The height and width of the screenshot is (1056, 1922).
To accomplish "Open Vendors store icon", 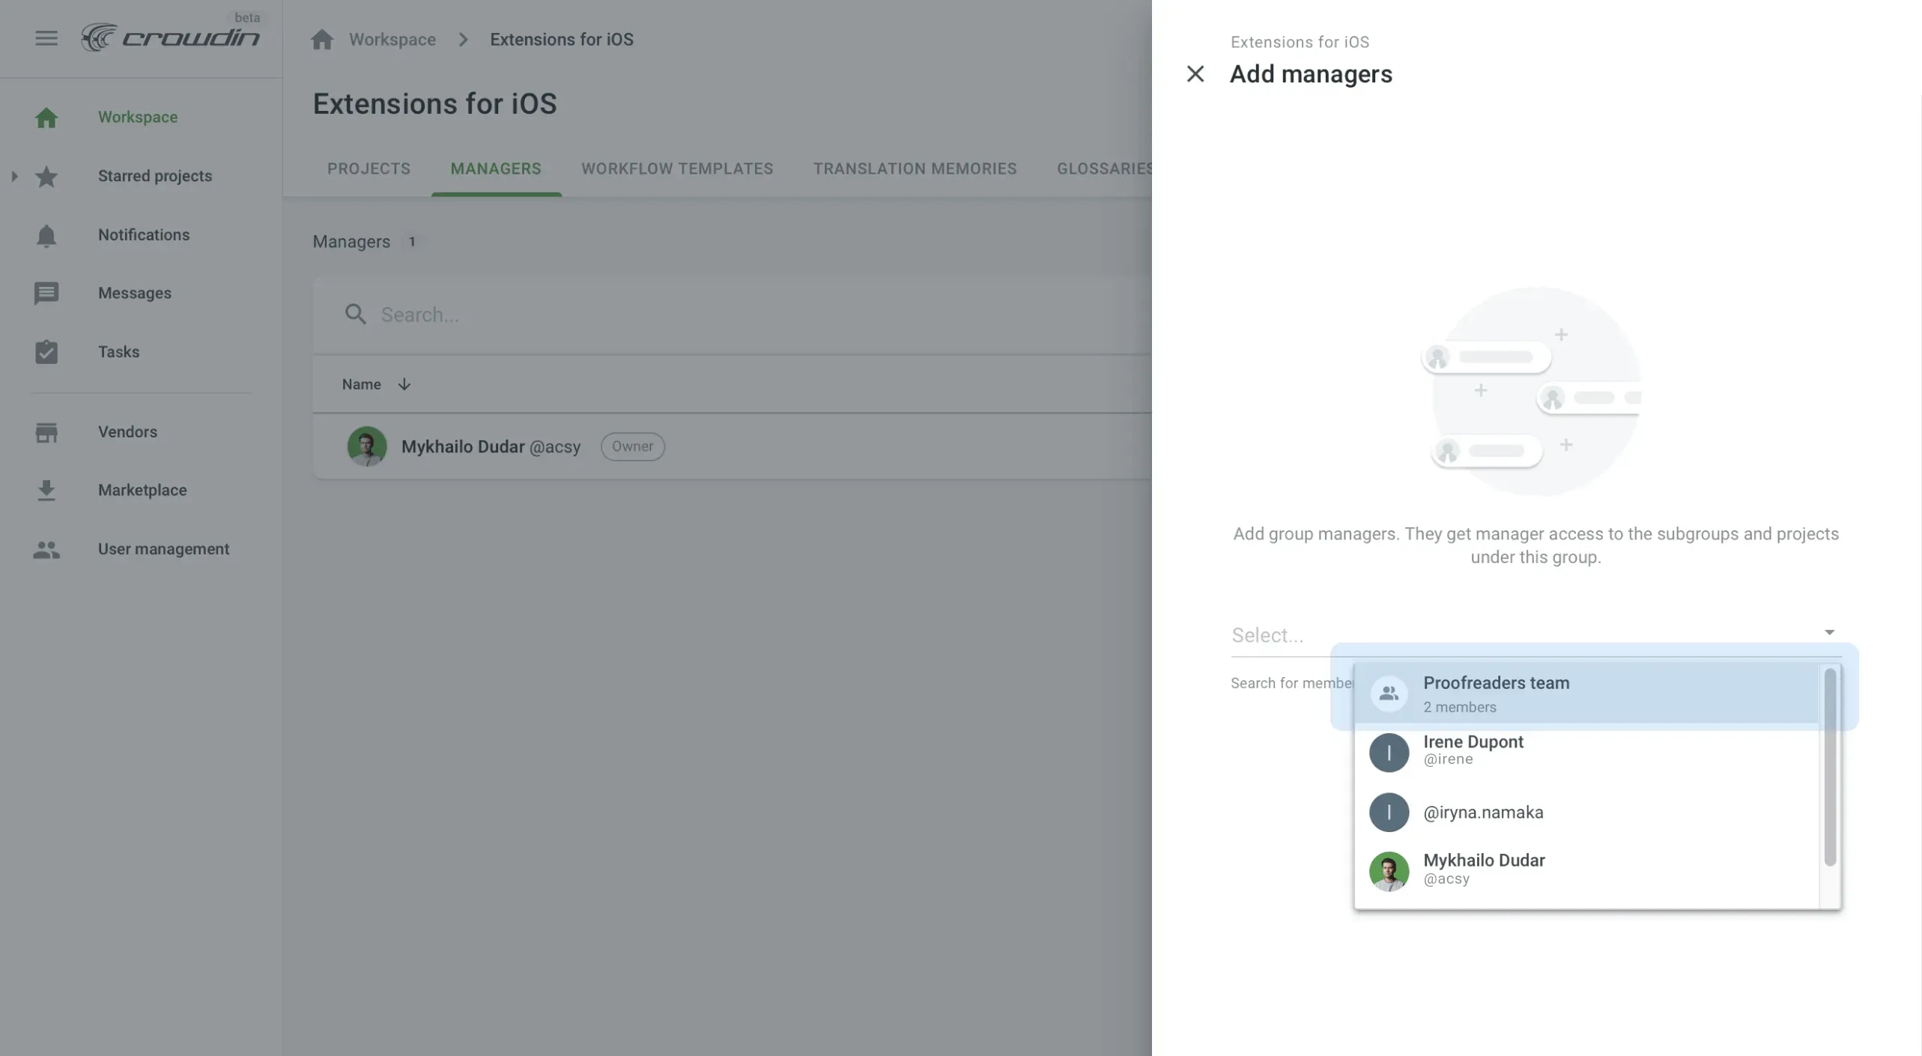I will 46,432.
